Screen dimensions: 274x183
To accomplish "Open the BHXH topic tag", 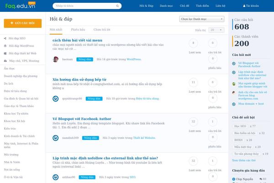I will tap(238, 140).
